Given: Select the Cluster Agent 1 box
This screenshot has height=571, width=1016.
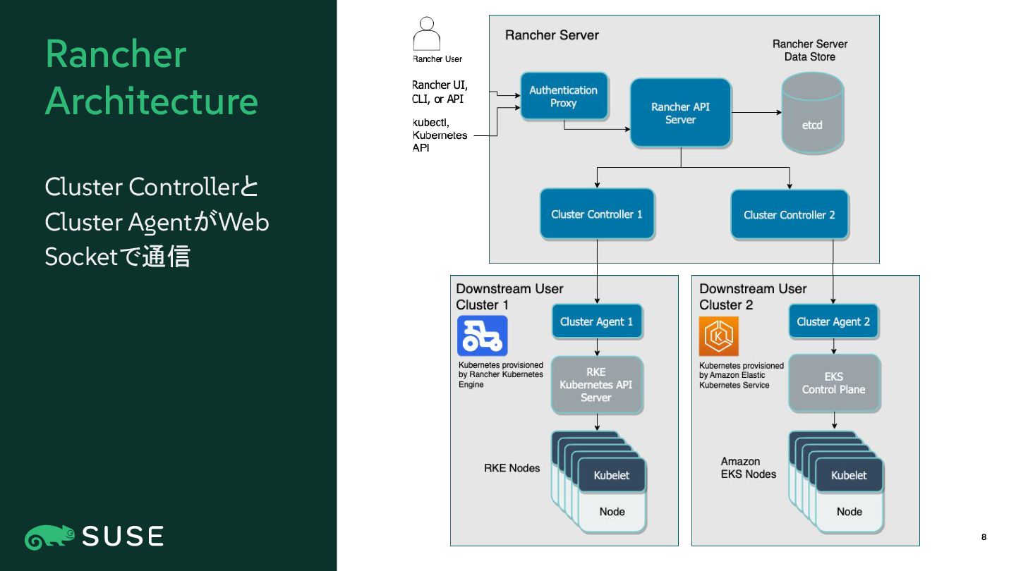Looking at the screenshot, I should point(597,321).
